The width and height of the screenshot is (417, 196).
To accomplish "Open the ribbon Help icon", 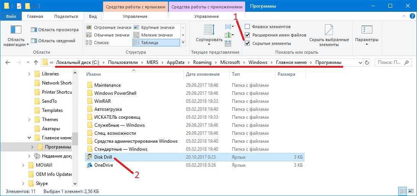I will [x=412, y=16].
